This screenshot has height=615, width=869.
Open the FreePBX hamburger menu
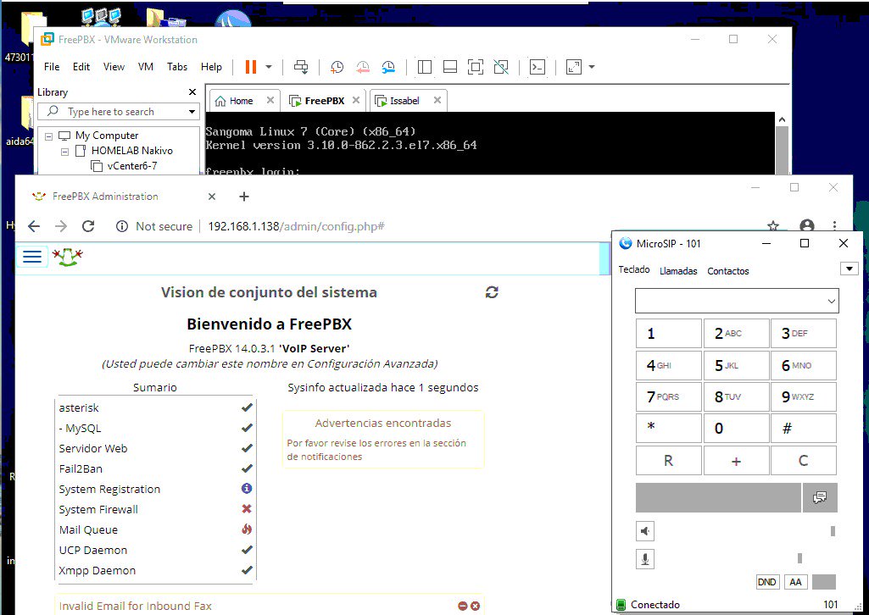point(32,257)
